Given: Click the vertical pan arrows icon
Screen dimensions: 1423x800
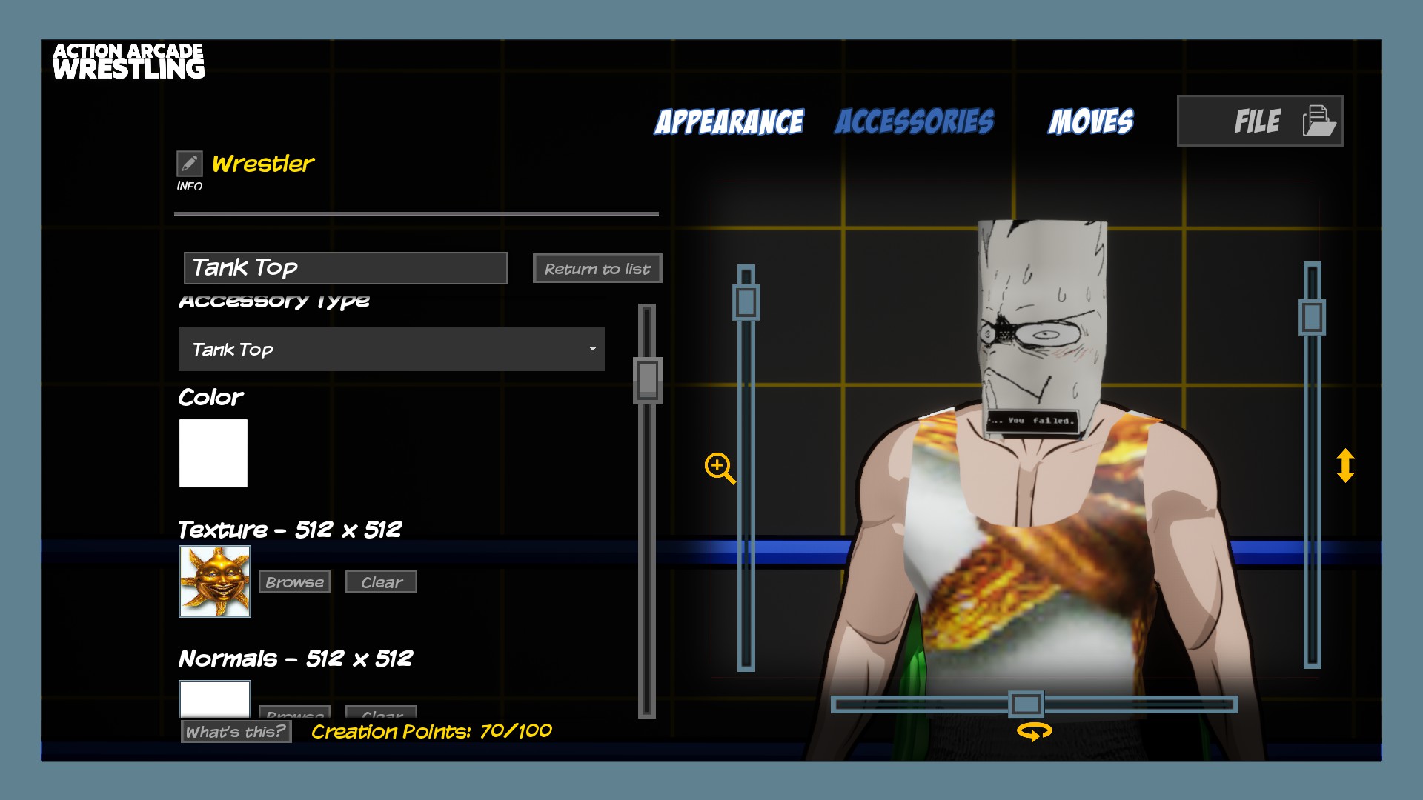Looking at the screenshot, I should click(x=1345, y=466).
